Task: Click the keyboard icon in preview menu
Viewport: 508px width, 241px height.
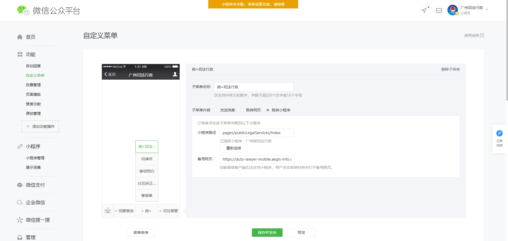Action: (x=108, y=211)
